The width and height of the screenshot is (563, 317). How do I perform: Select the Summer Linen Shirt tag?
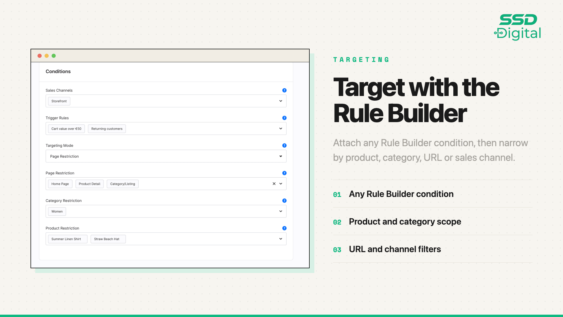tap(67, 239)
